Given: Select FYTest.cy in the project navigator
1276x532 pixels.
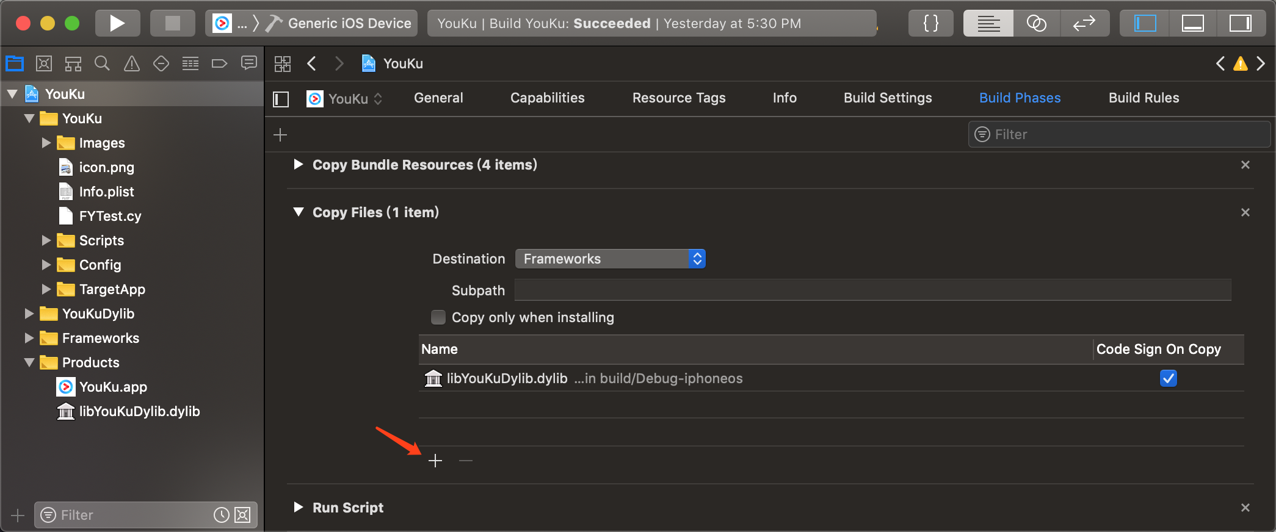Looking at the screenshot, I should click(x=110, y=216).
